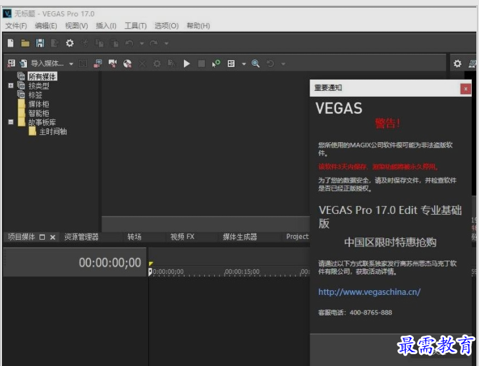Click the Remove selected media X icon
This screenshot has height=366, width=479.
pos(142,63)
